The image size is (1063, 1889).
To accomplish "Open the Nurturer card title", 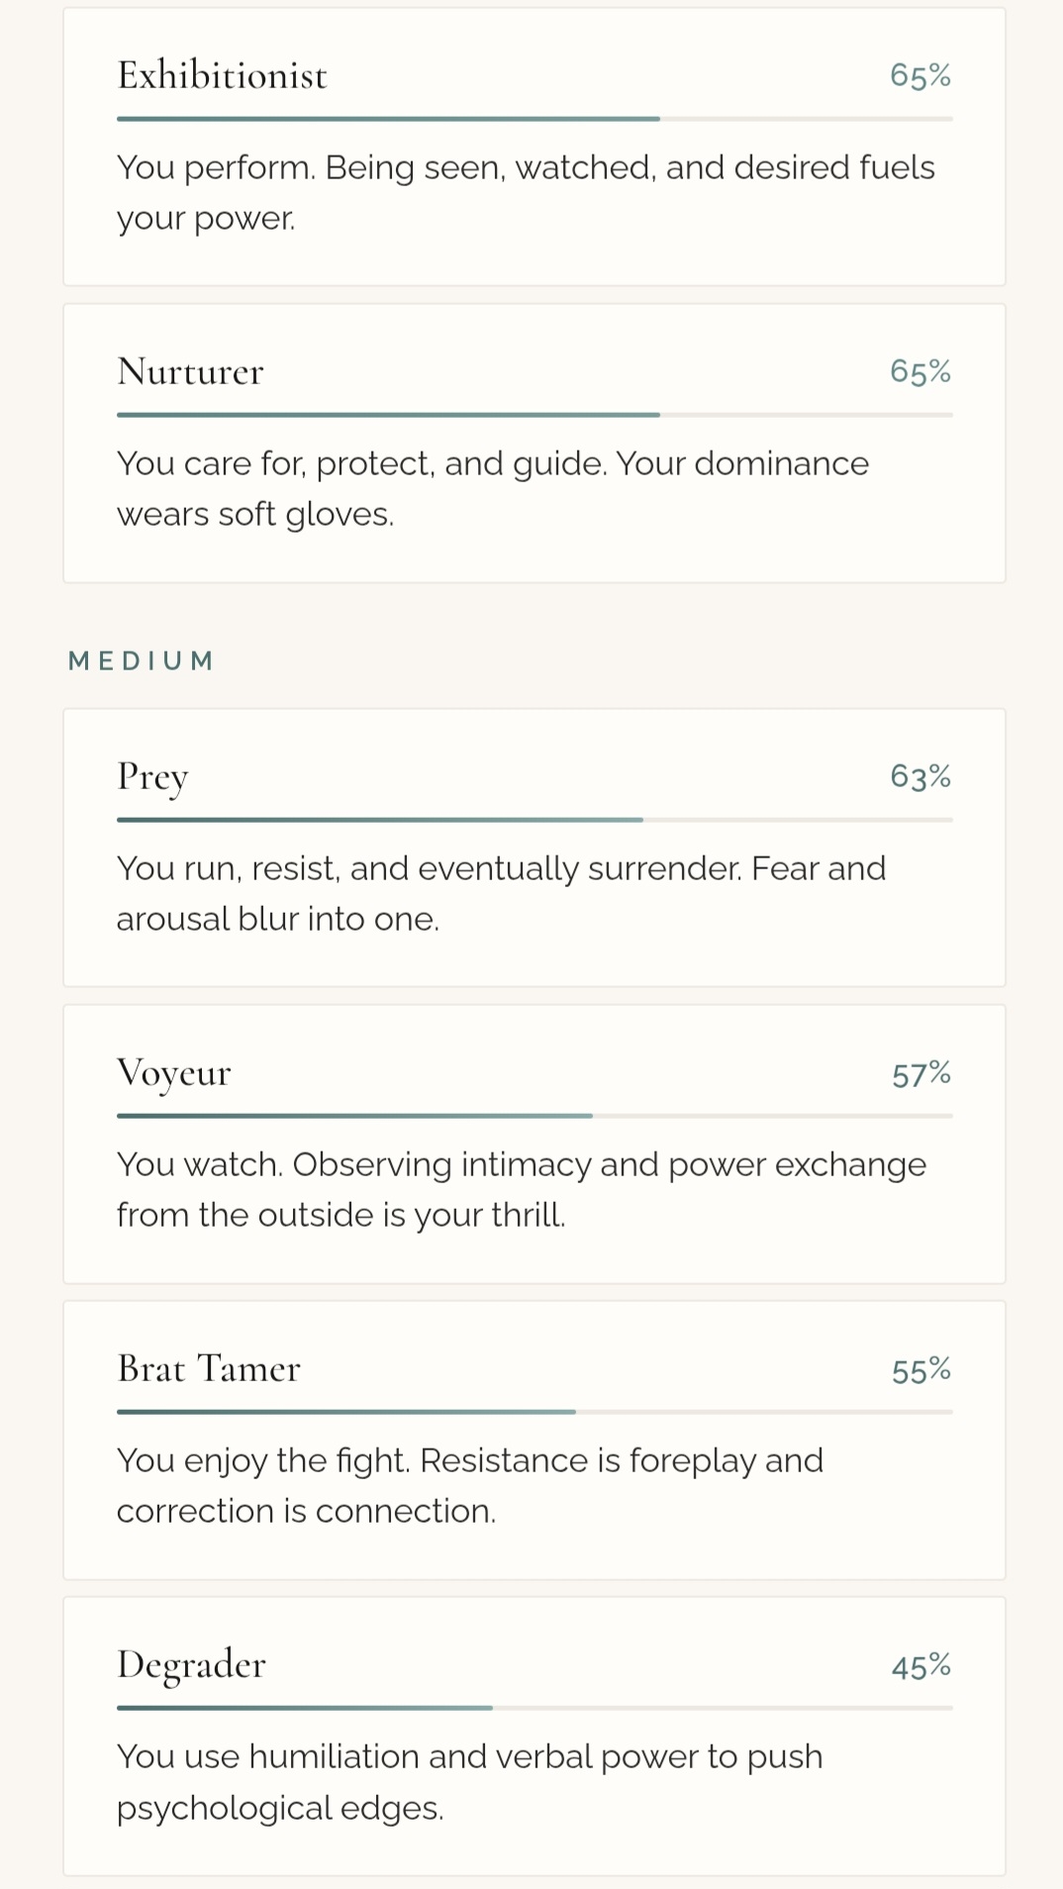I will click(x=190, y=371).
